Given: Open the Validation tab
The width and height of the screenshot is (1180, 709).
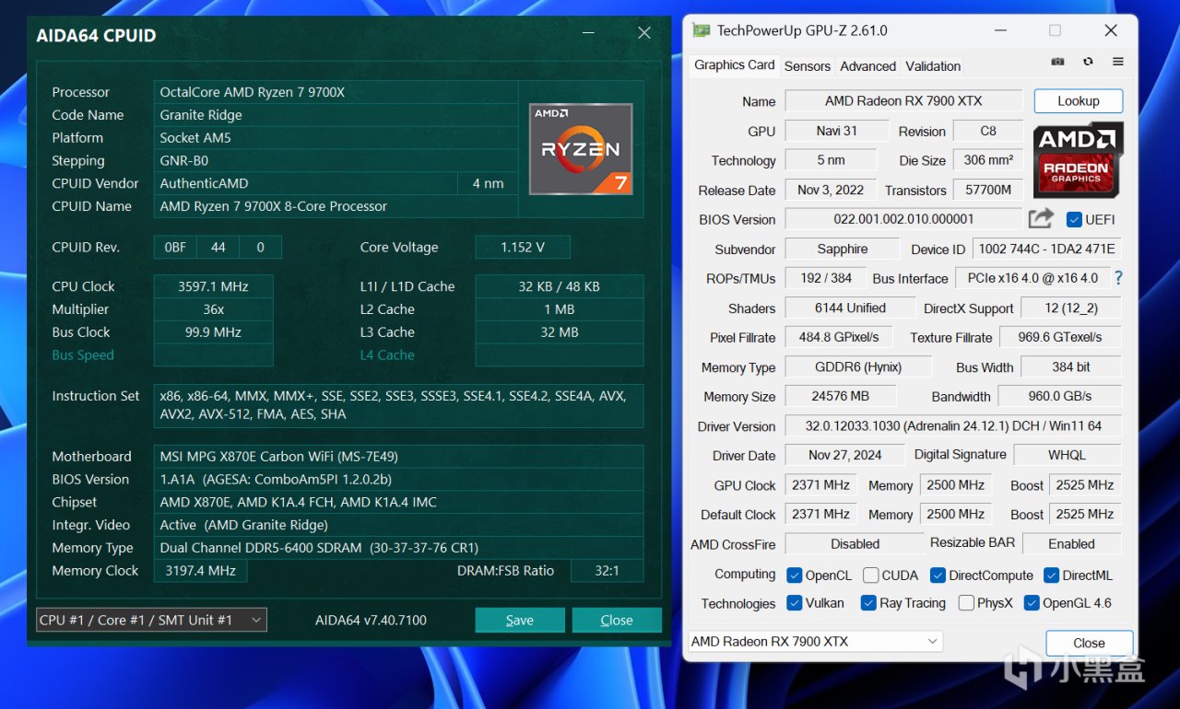Looking at the screenshot, I should tap(933, 66).
